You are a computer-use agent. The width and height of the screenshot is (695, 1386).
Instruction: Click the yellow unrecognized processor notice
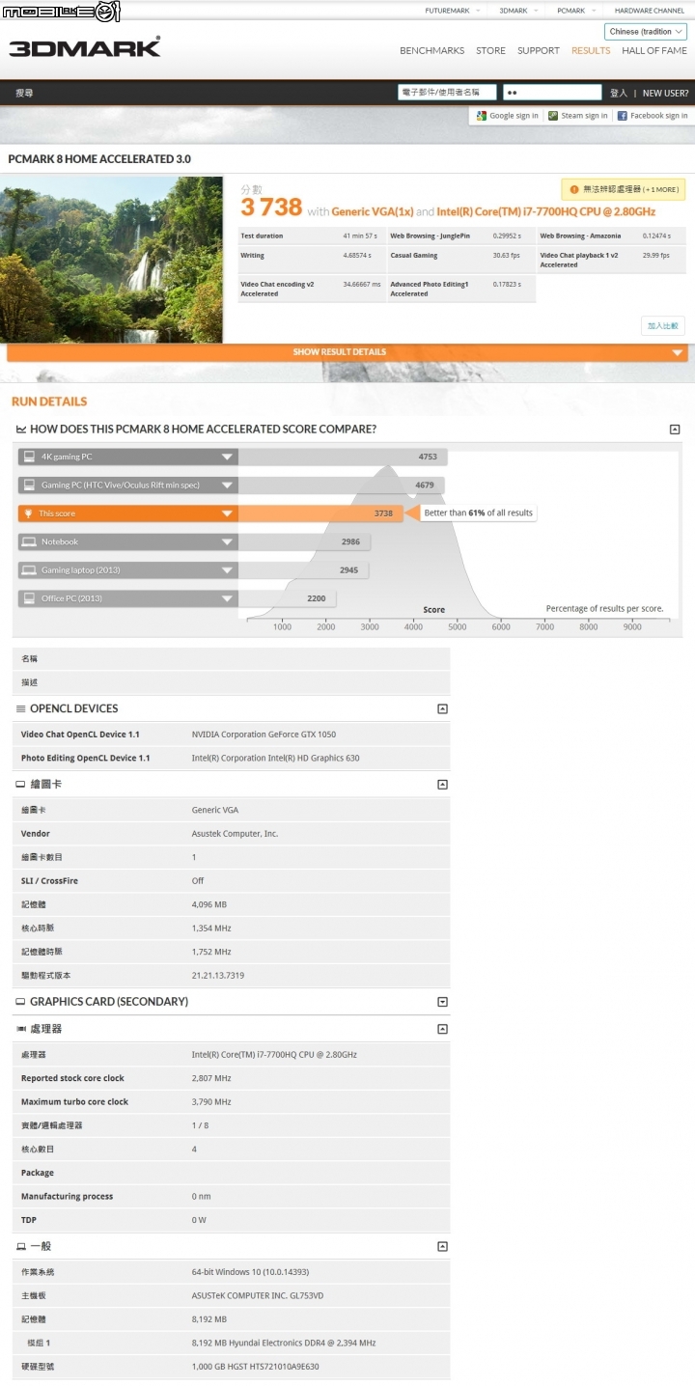[624, 189]
